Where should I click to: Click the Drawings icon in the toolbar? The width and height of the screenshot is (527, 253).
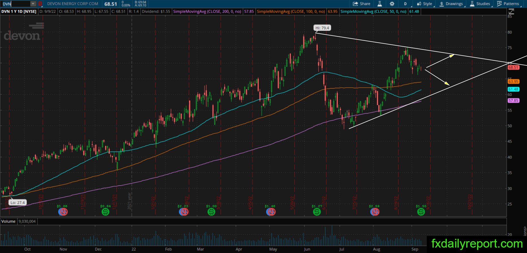point(442,4)
